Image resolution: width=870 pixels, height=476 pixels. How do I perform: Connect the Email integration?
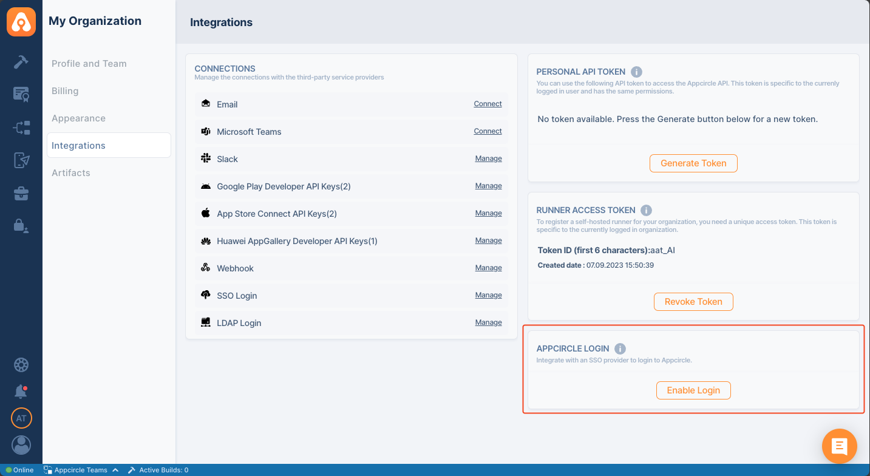click(x=488, y=104)
